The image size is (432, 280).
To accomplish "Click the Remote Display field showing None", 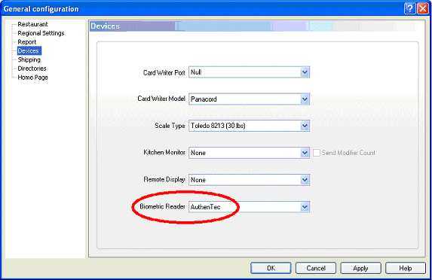I will pos(249,180).
